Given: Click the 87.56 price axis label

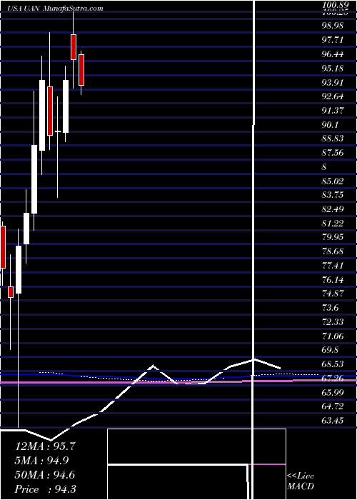Looking at the screenshot, I should coord(333,152).
